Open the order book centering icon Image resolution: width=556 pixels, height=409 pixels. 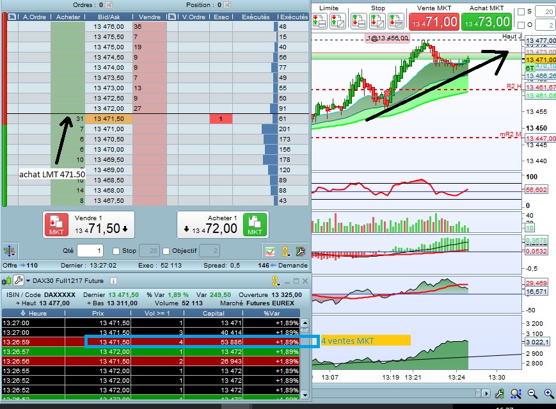[9, 251]
